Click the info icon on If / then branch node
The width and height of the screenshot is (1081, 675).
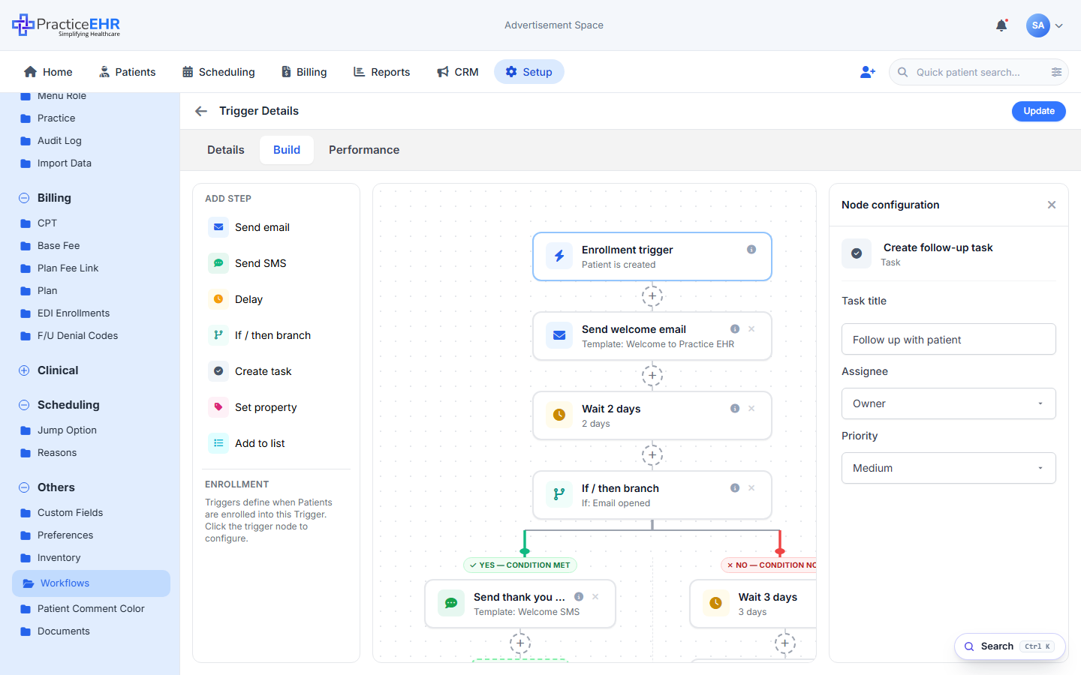(735, 488)
